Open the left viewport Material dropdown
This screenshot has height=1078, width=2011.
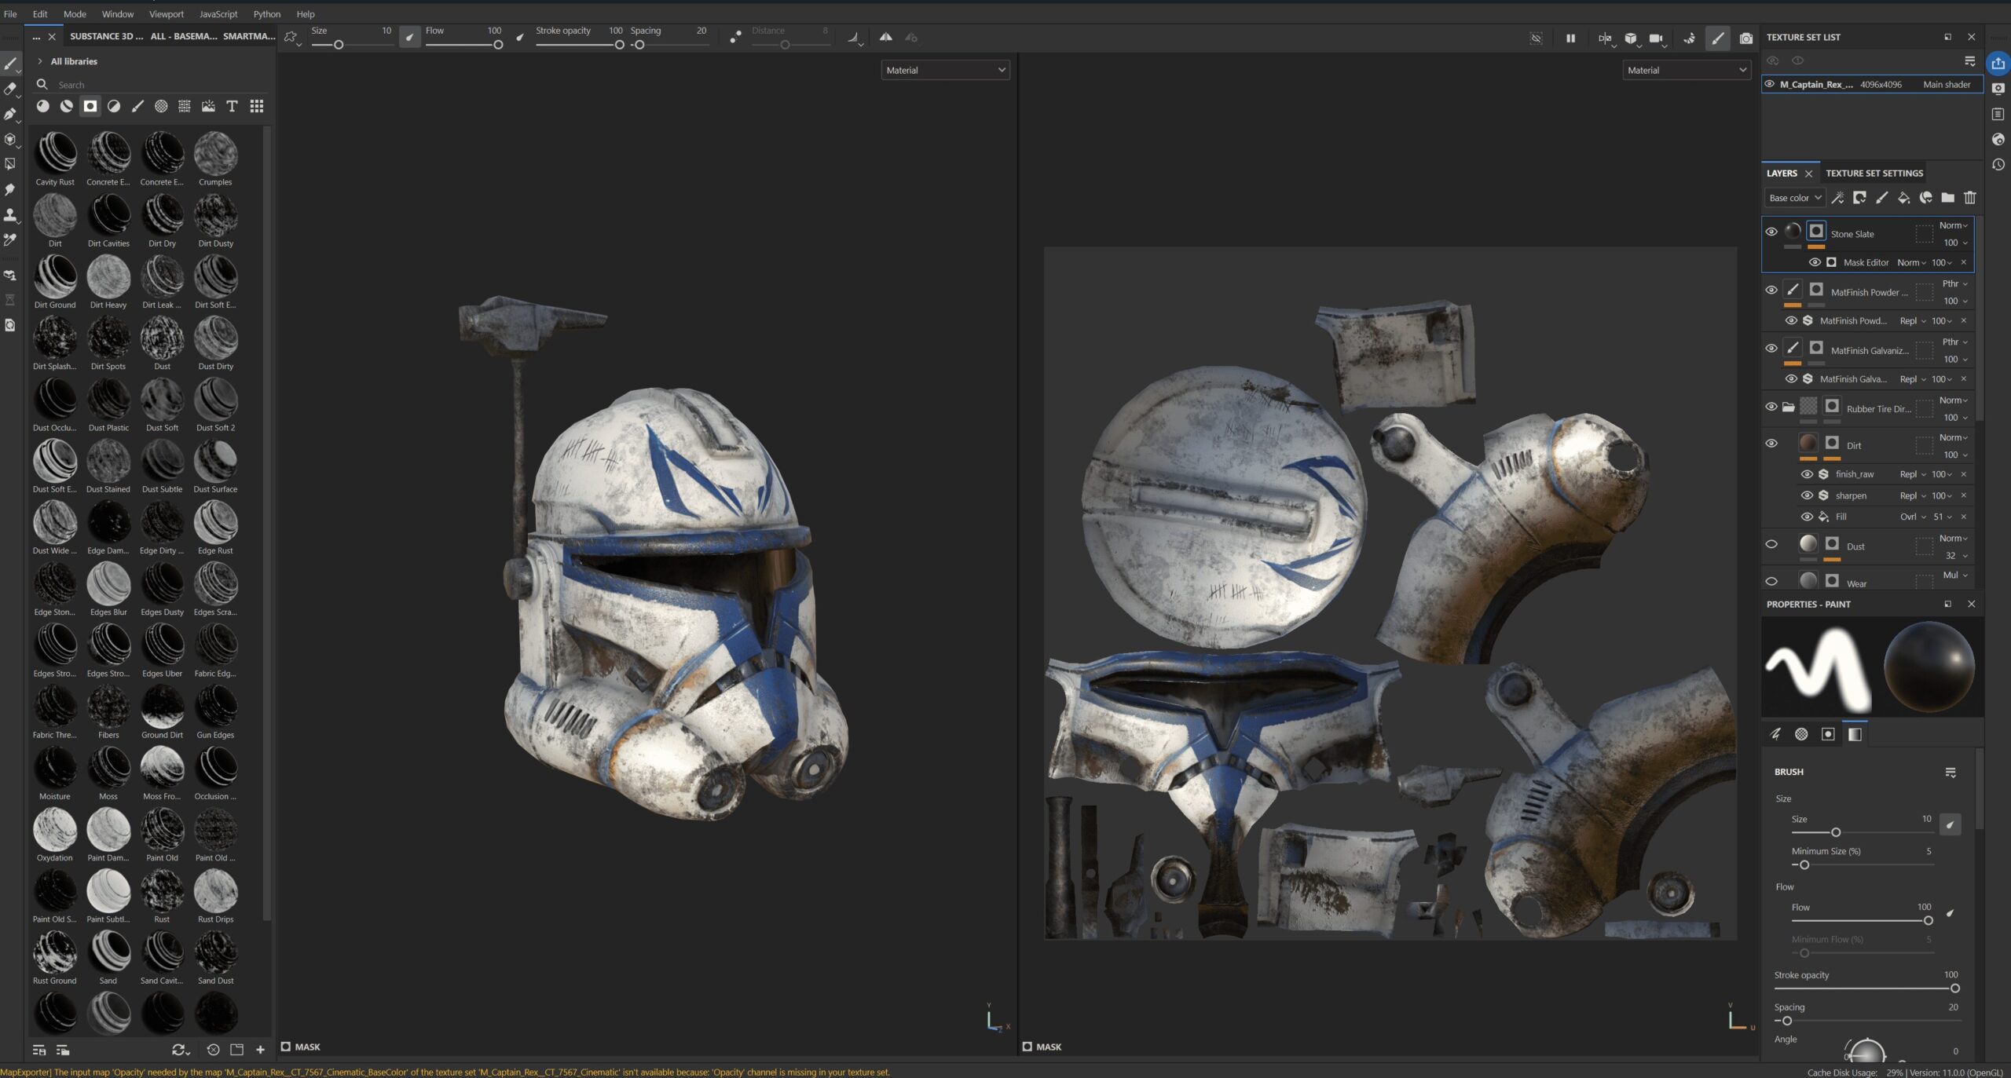(945, 71)
